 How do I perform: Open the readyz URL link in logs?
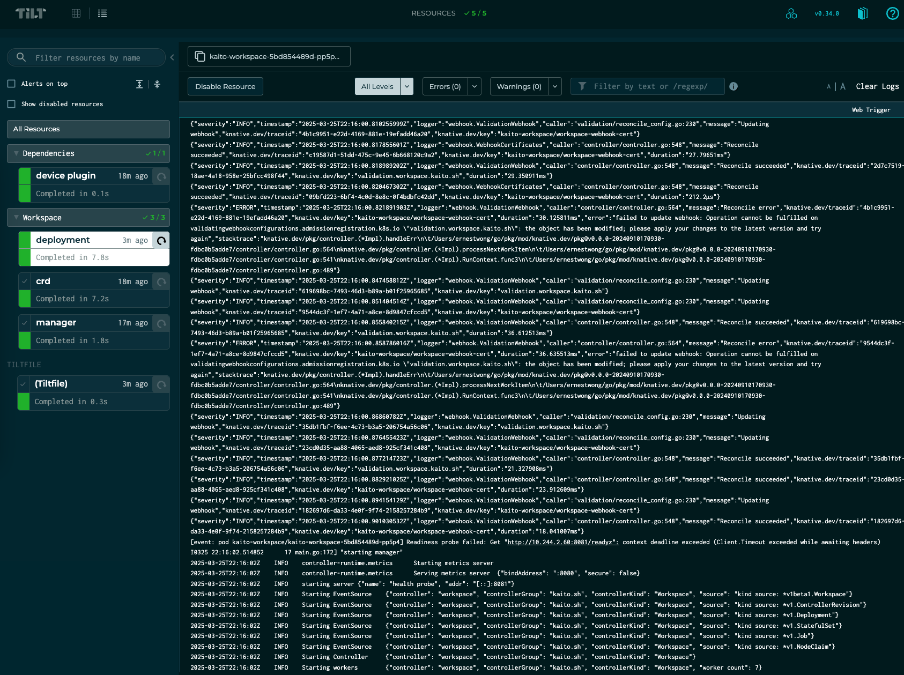(563, 542)
